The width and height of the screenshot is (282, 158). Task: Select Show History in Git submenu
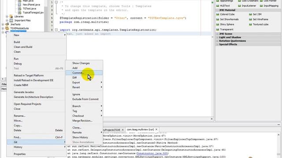84,137
